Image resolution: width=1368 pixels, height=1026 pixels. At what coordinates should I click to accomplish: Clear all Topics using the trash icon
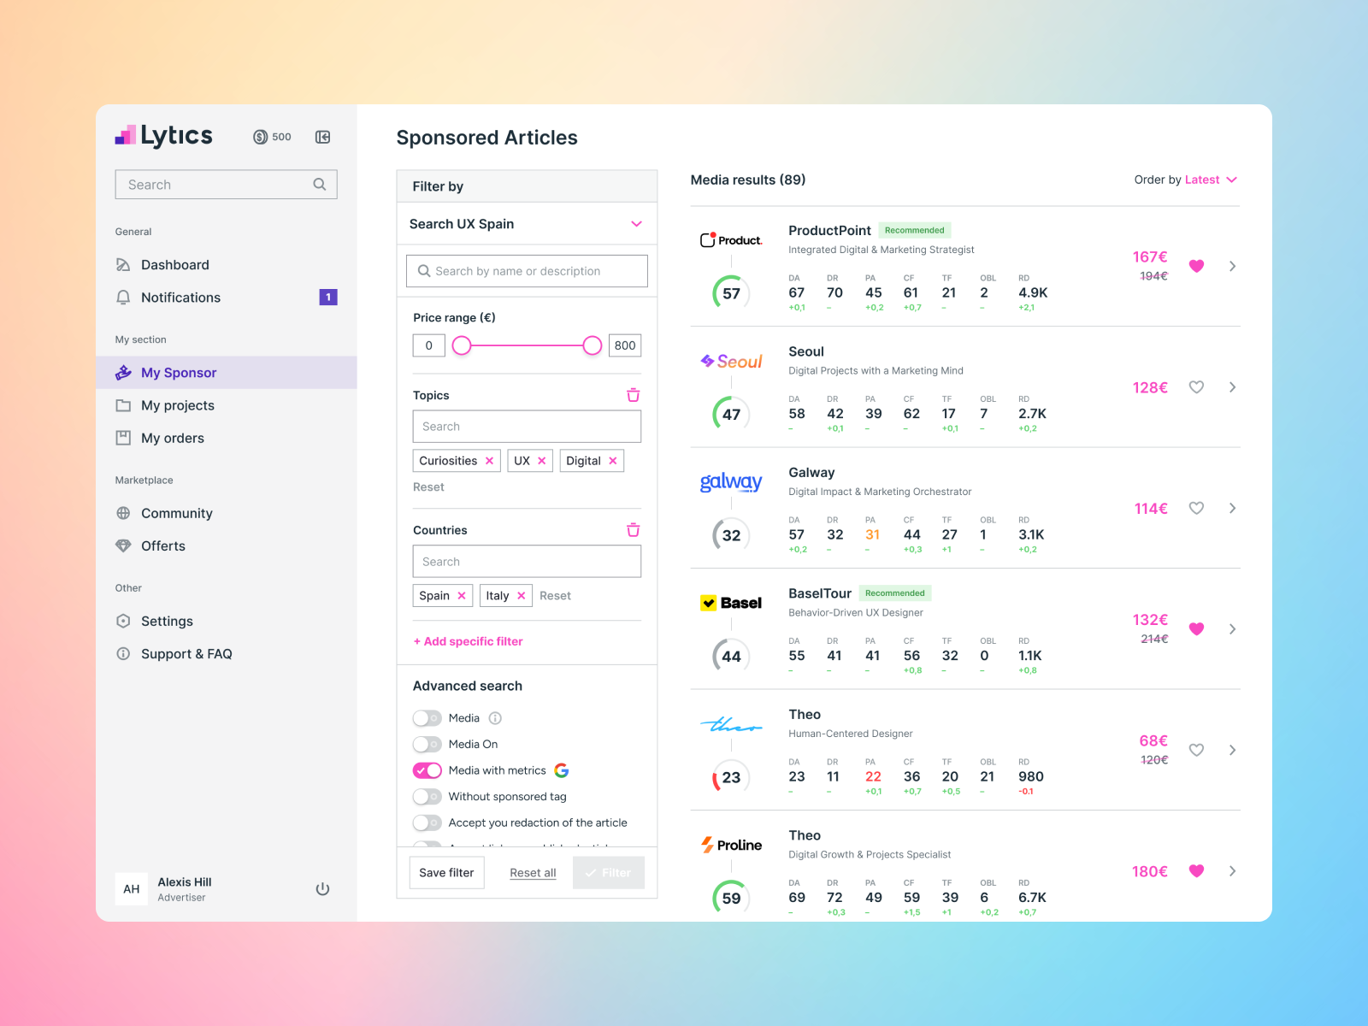tap(633, 395)
